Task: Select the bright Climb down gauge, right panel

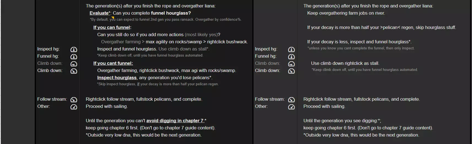Action: (291, 71)
